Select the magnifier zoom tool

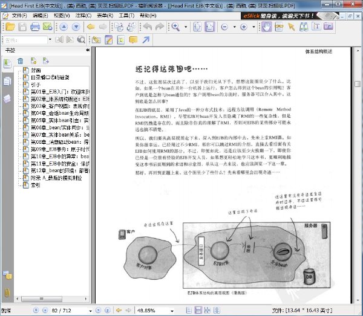[175, 27]
